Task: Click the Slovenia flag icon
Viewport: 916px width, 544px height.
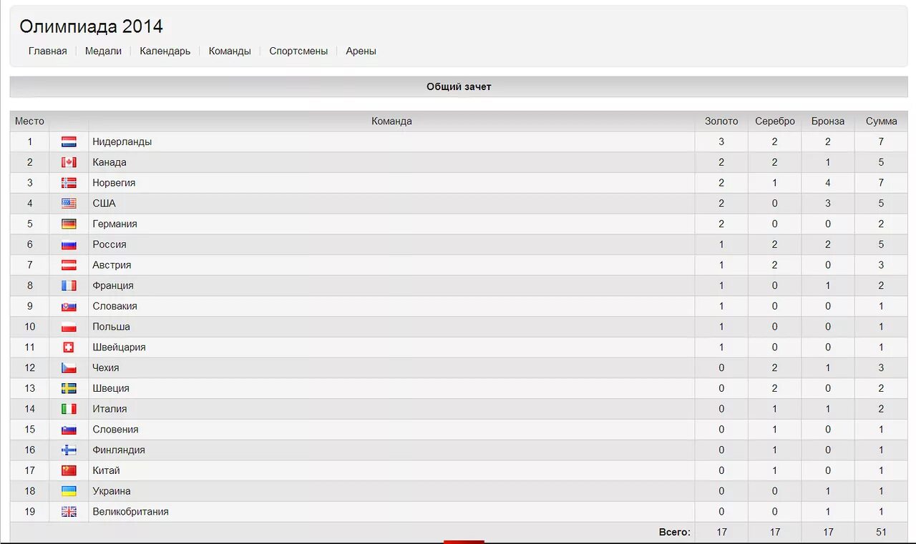Action: (69, 430)
